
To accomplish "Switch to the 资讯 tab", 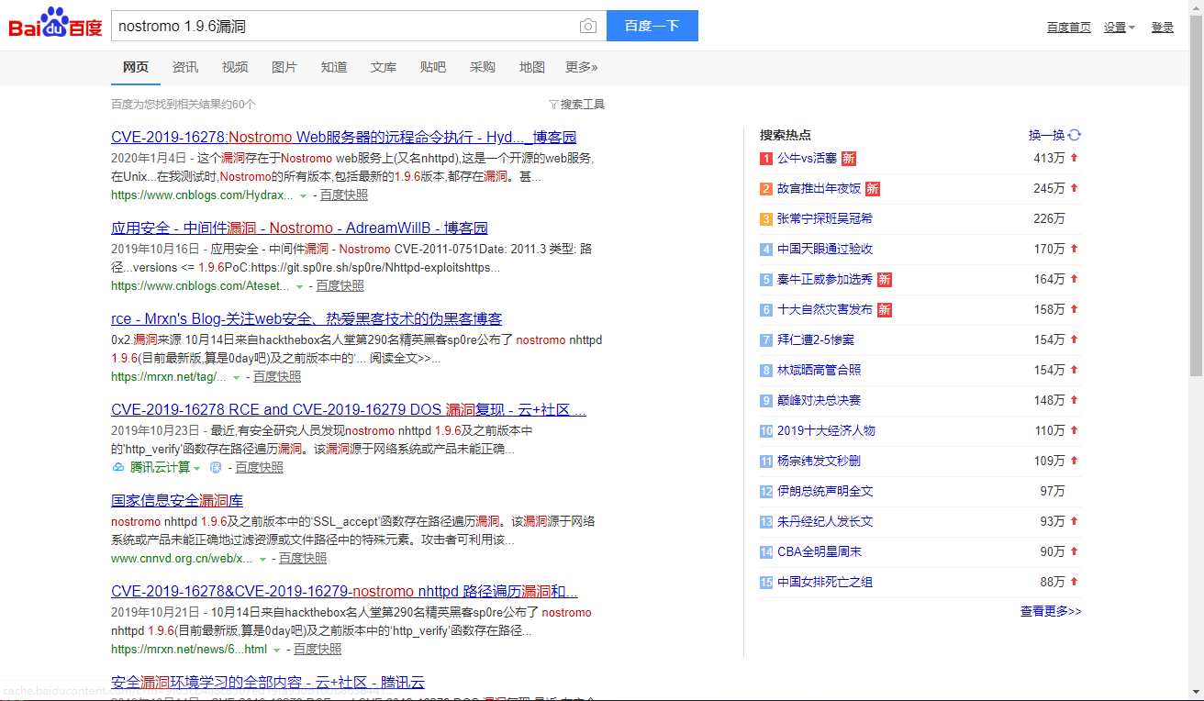I will tap(185, 67).
